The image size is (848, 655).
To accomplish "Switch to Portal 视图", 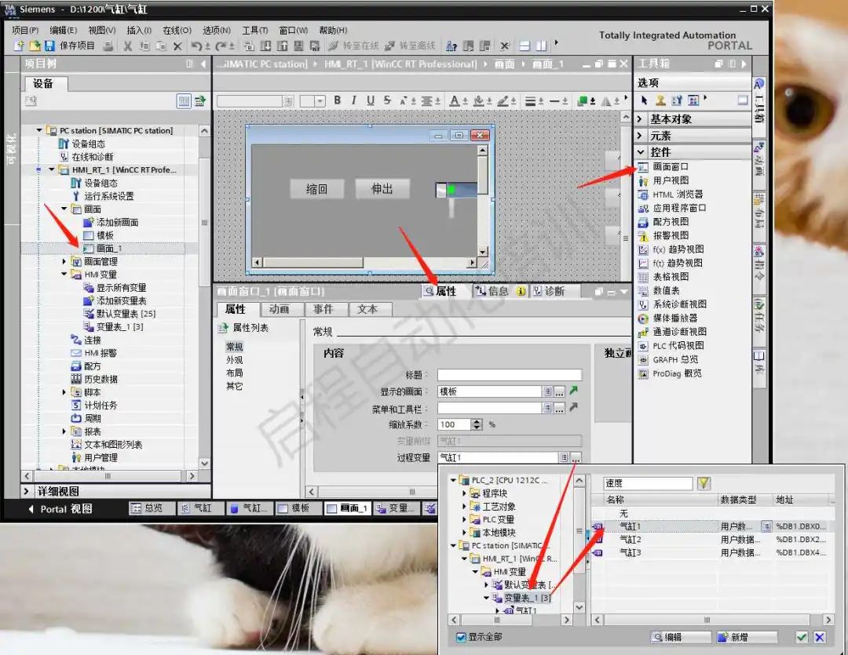I will point(60,508).
